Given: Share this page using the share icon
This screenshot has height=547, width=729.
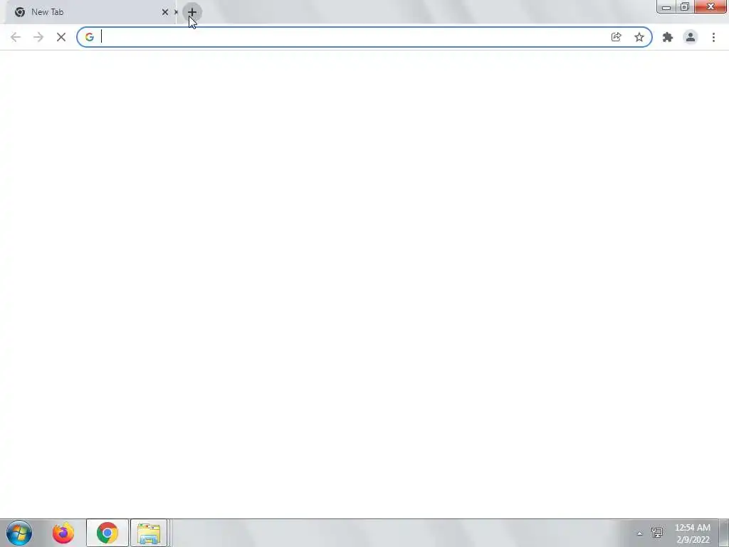Looking at the screenshot, I should 616,37.
